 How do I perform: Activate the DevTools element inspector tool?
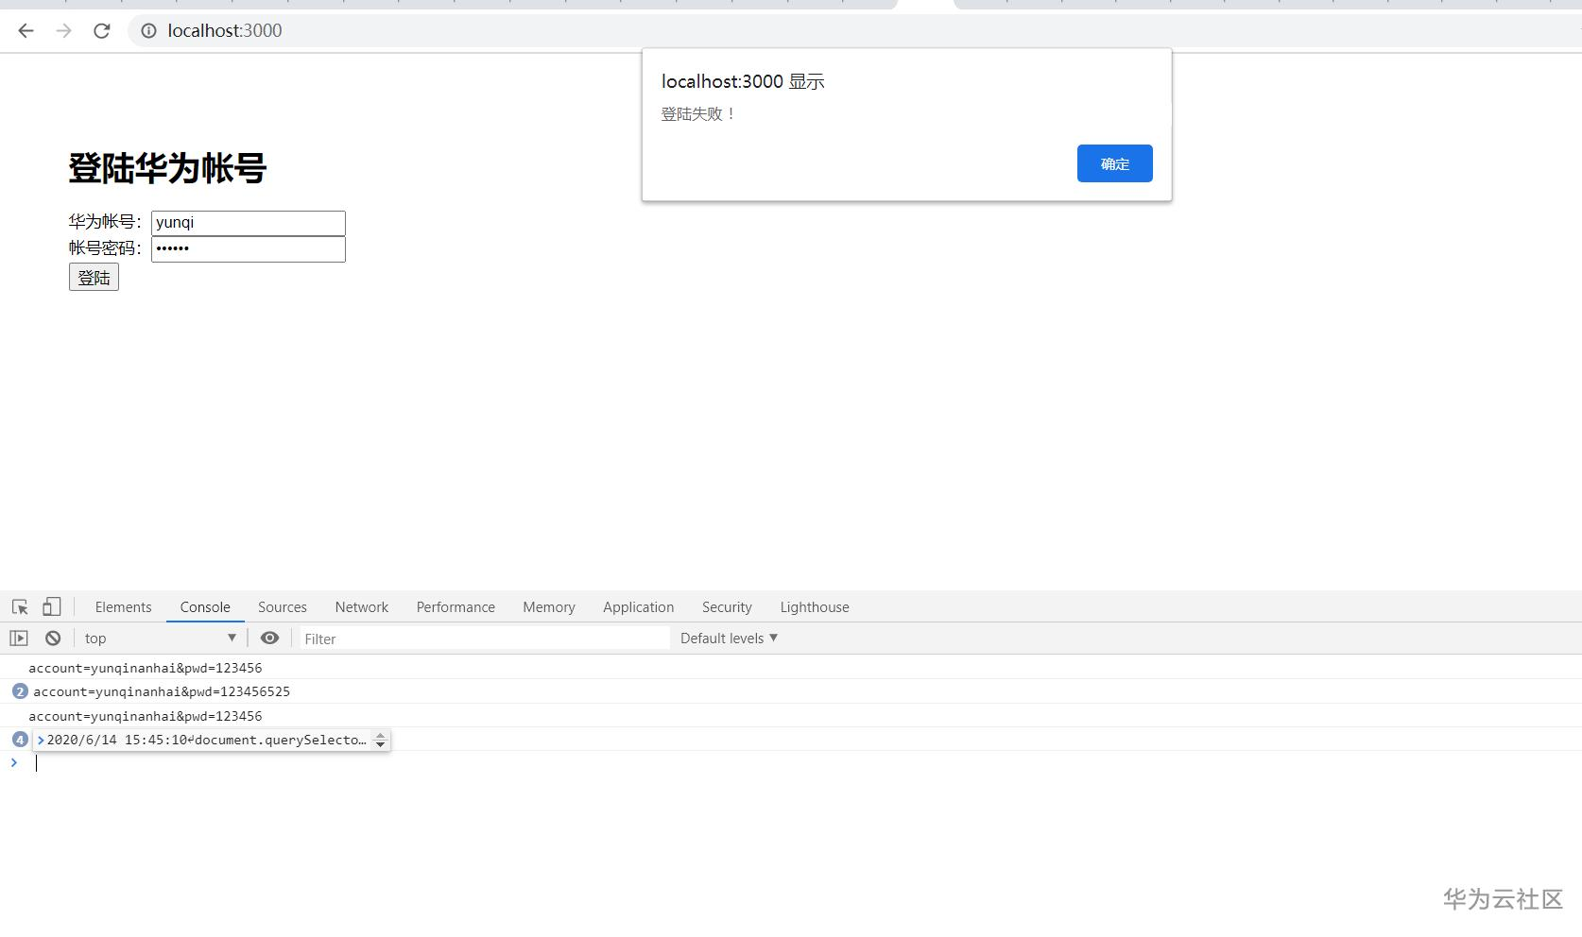[20, 606]
